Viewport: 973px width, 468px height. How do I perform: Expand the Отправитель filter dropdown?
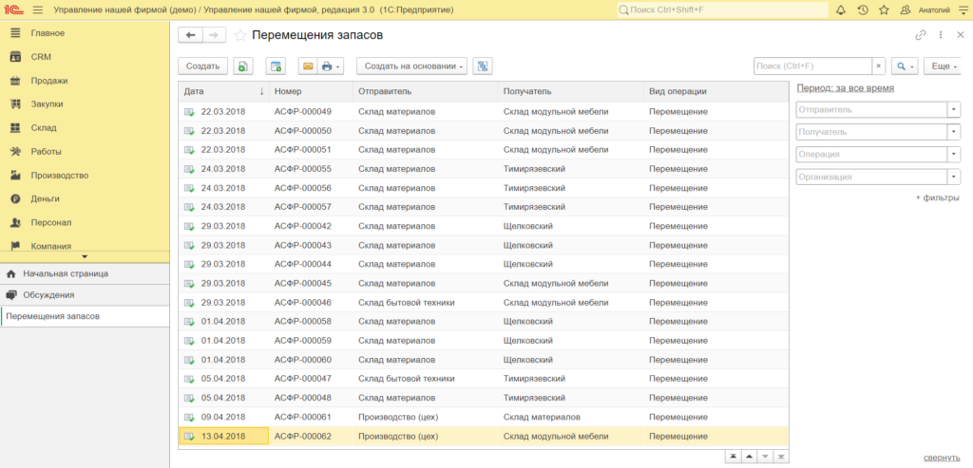(x=954, y=110)
